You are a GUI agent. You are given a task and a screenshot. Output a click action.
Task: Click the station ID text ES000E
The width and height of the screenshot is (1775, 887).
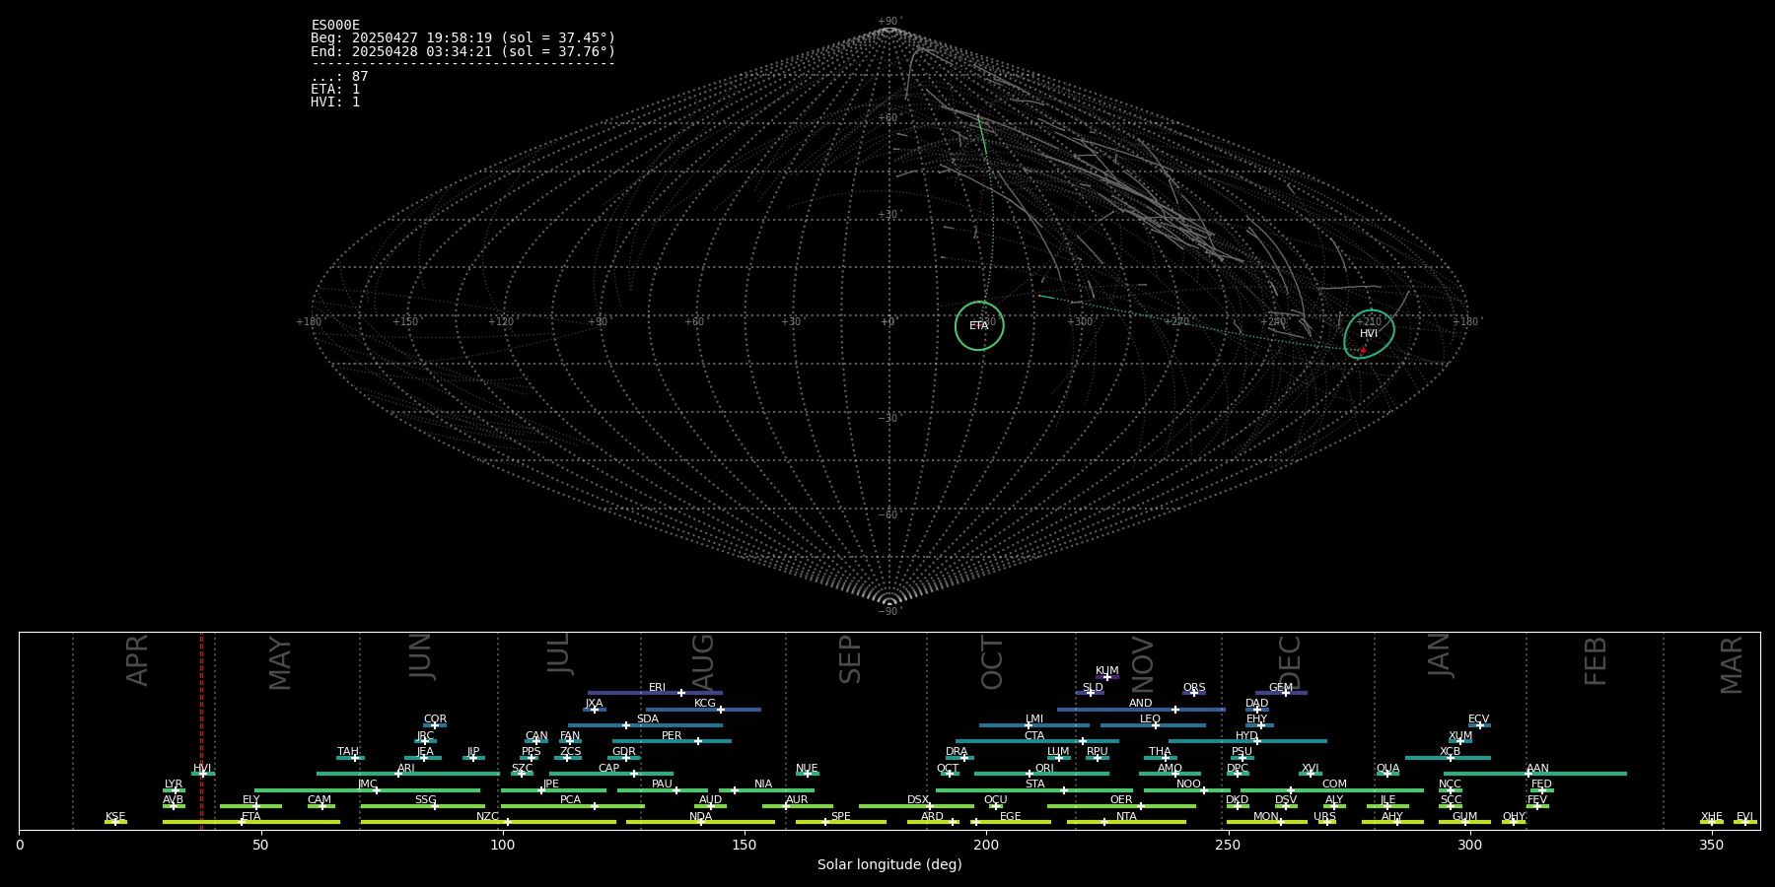pos(335,26)
